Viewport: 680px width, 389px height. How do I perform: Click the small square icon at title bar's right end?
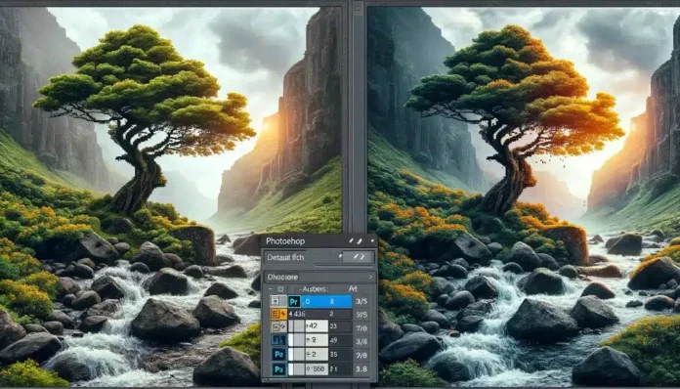pyautogui.click(x=372, y=240)
